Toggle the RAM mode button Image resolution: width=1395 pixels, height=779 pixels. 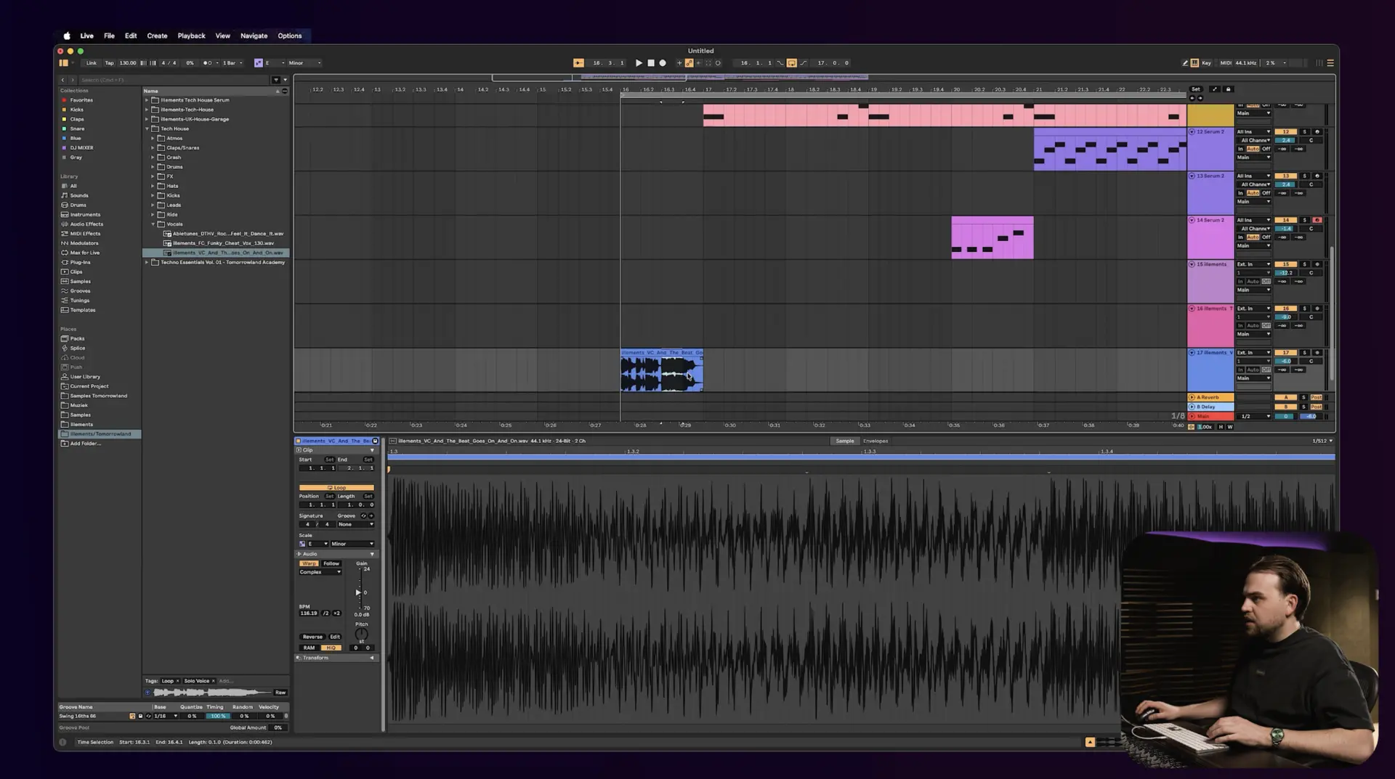tap(309, 648)
